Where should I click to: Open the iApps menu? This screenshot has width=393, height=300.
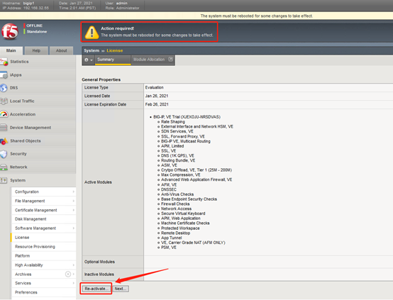point(38,75)
